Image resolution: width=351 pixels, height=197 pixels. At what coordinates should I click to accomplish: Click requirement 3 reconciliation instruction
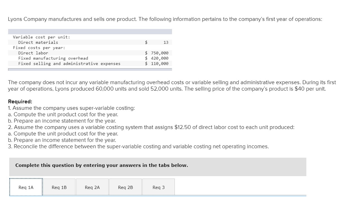tap(139, 146)
